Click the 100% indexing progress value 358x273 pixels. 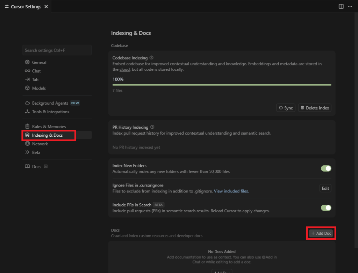tap(118, 79)
